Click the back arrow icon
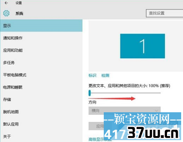The image size is (183, 142). [6, 3]
